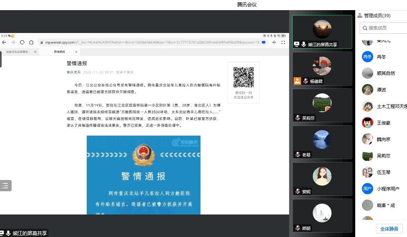
Task: Click the orange host icon beside 杨德君
Action: 297,81
